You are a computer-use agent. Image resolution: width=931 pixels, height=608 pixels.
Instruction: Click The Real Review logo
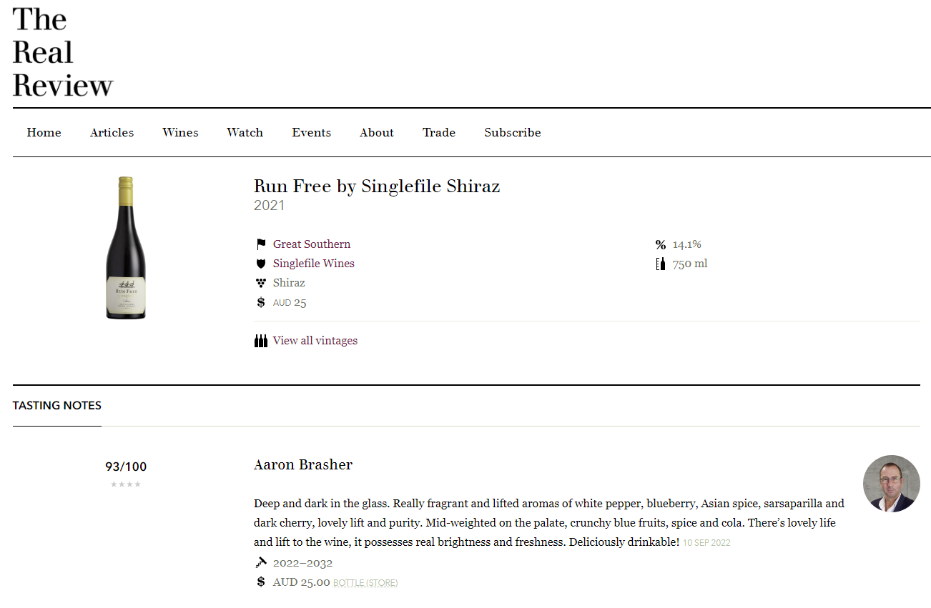[63, 51]
